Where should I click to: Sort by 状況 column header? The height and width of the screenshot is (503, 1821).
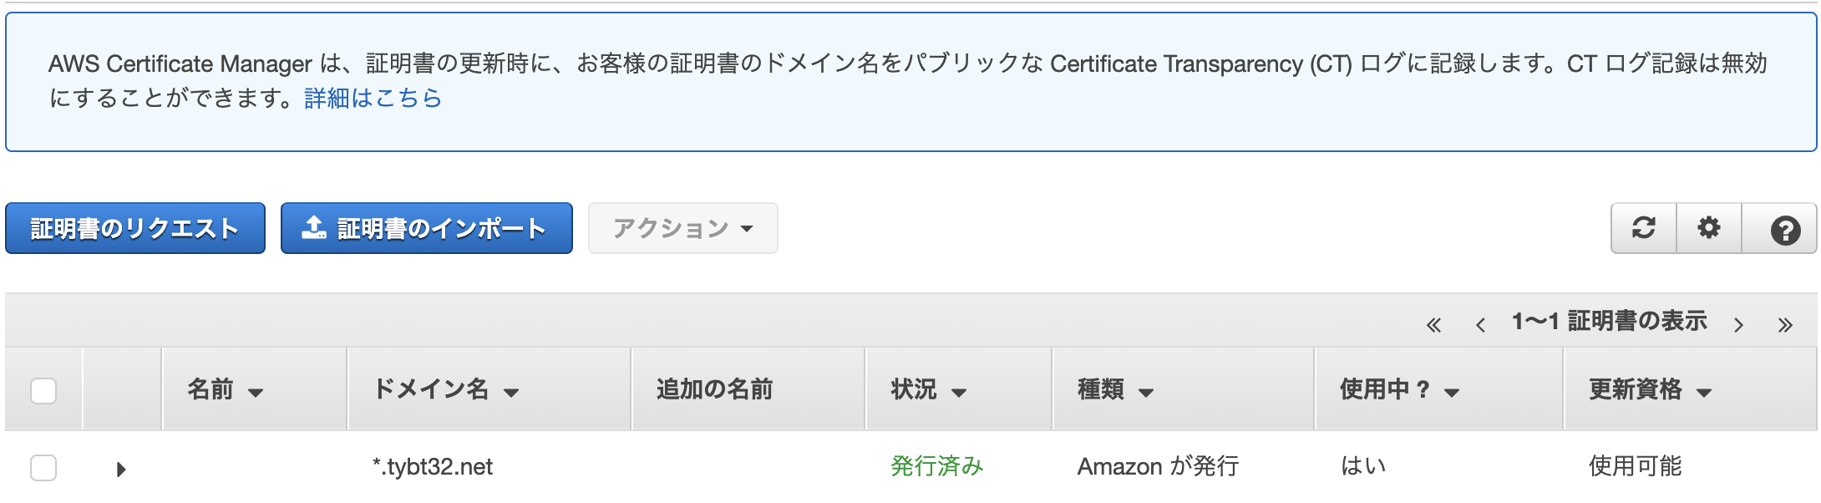click(x=928, y=389)
